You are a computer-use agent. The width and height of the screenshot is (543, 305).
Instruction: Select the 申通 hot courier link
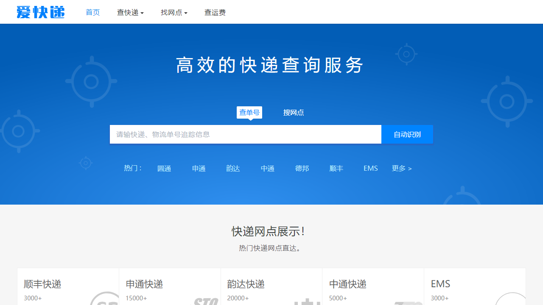[x=199, y=168]
